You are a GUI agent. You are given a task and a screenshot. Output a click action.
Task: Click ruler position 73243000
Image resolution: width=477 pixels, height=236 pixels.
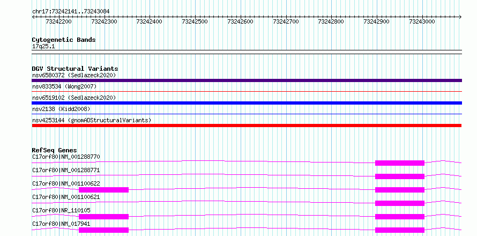coord(422,21)
